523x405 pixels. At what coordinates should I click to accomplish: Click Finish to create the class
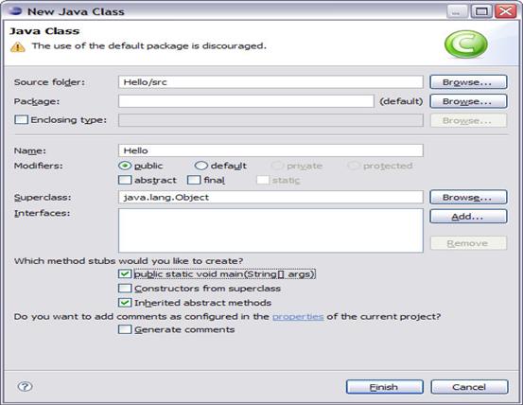click(x=385, y=387)
